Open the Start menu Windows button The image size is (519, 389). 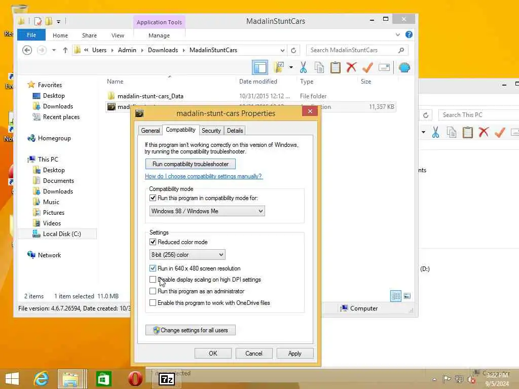(x=12, y=379)
